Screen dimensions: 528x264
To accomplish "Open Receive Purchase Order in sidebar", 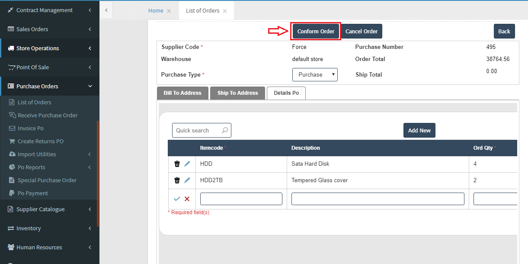I will tap(48, 116).
